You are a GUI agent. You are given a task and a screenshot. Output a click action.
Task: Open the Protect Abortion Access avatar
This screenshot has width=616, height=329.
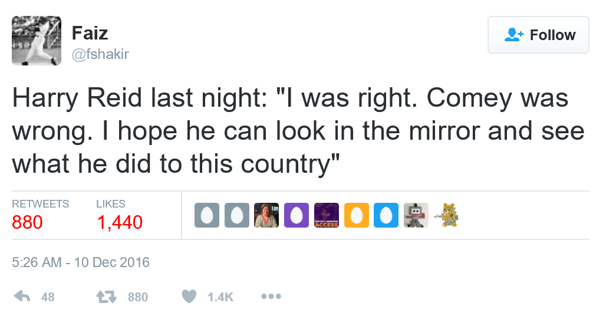coord(327,215)
